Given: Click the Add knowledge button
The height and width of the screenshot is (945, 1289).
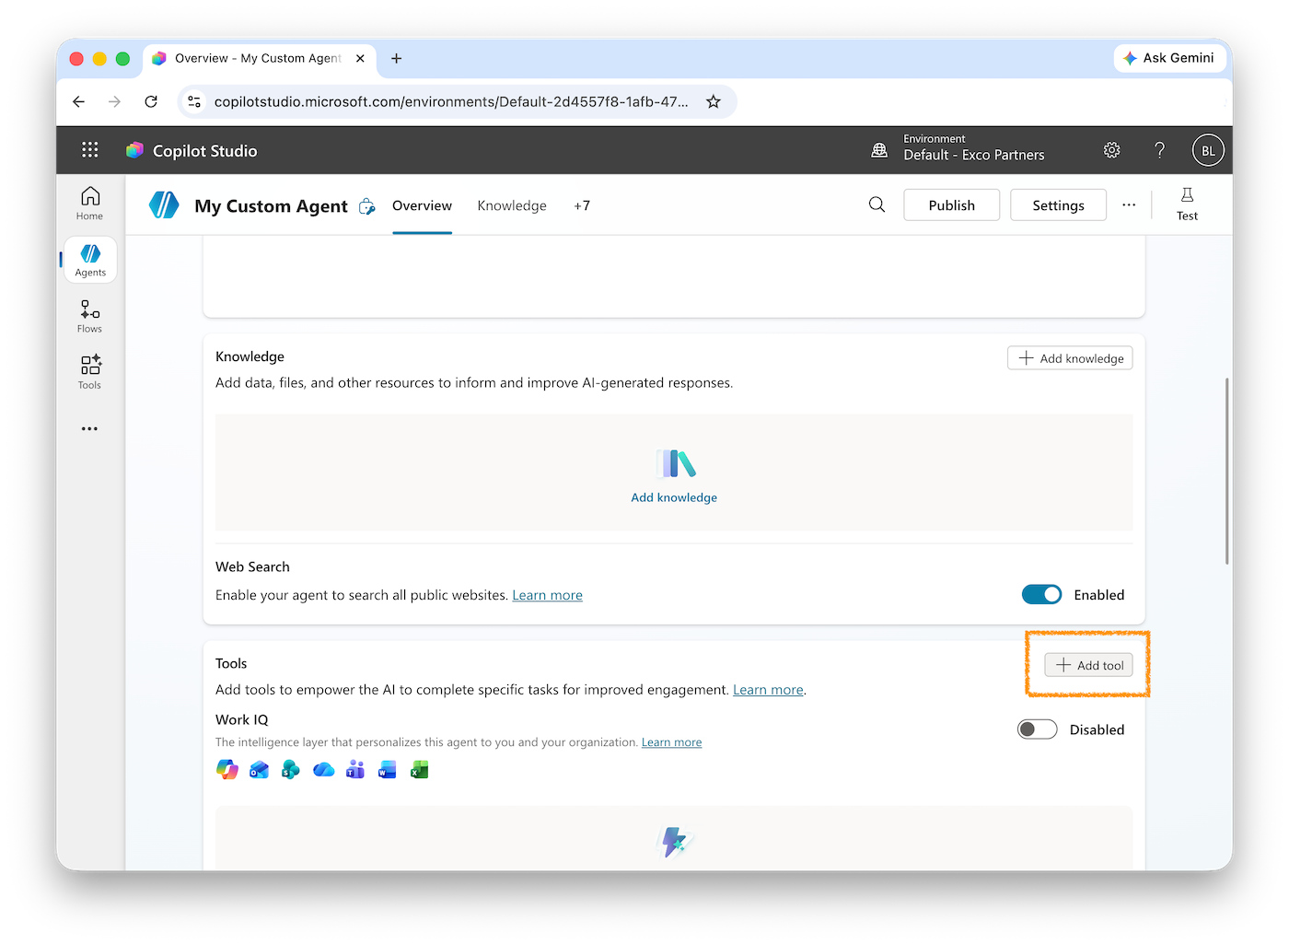Looking at the screenshot, I should (x=1070, y=358).
